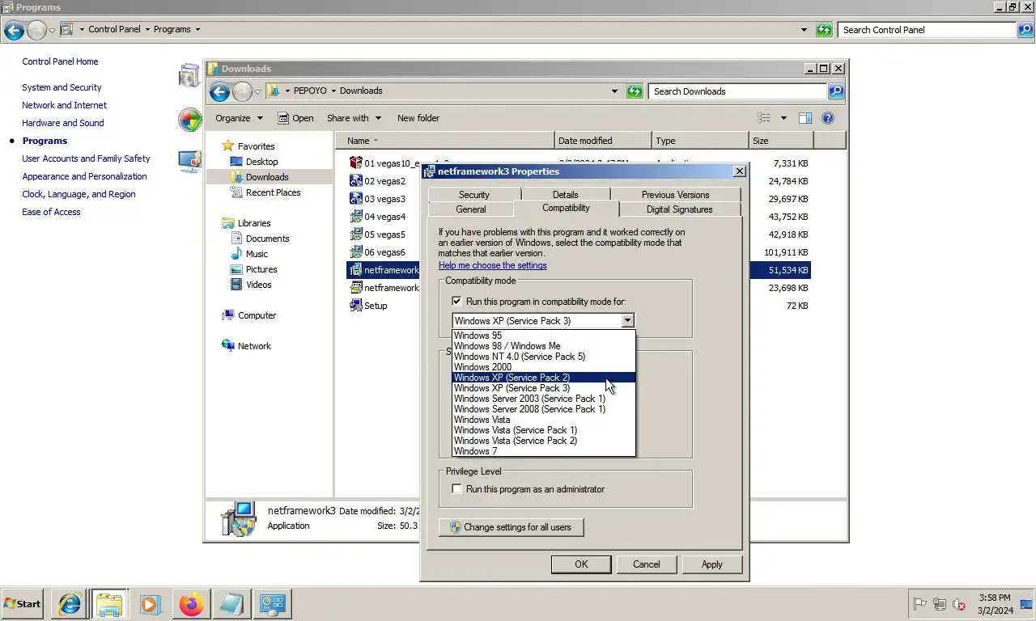Open Control Panel Home link
This screenshot has width=1036, height=621.
point(60,61)
